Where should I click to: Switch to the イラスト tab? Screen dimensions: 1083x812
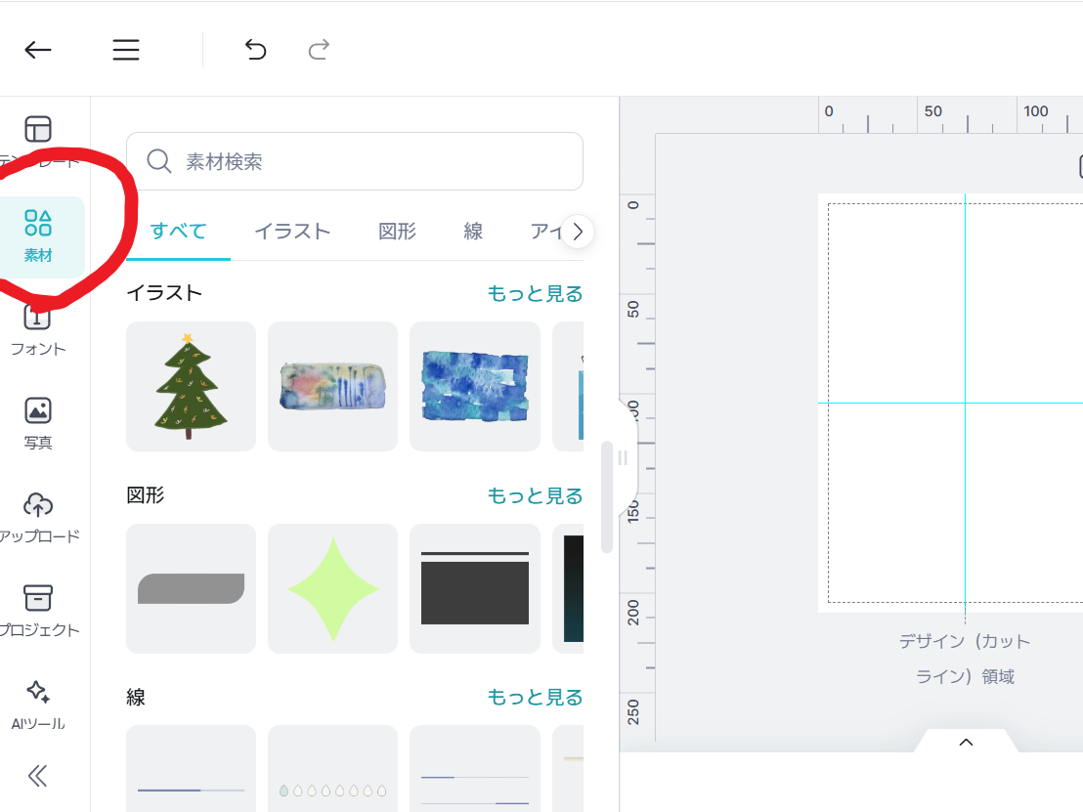(292, 232)
